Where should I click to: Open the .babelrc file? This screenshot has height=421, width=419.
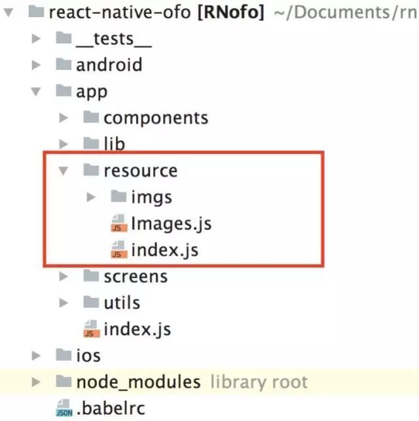click(111, 408)
